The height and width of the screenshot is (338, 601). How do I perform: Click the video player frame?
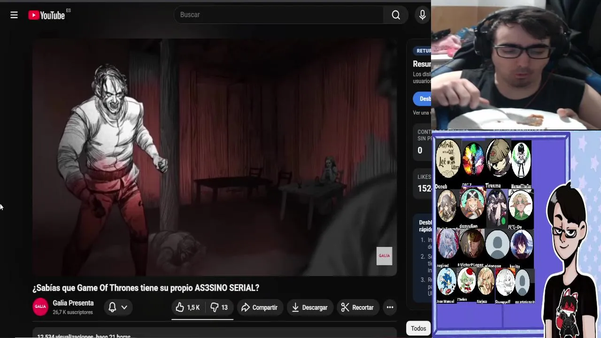215,158
